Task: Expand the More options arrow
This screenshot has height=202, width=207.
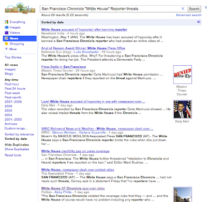Action: [6, 49]
